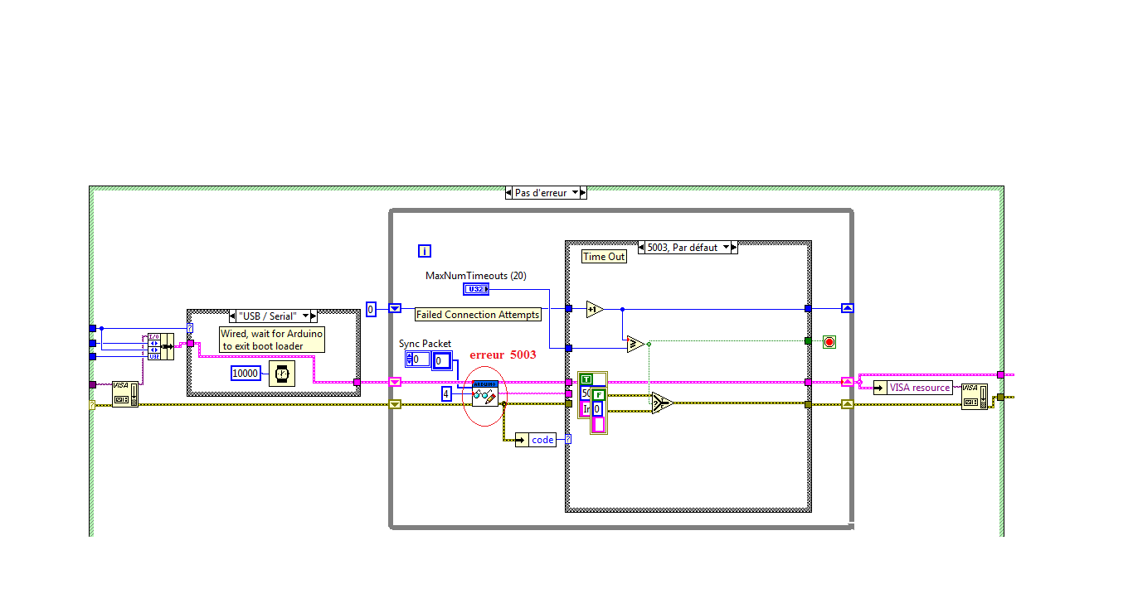Go to next case of 5003 structure

pyautogui.click(x=735, y=247)
